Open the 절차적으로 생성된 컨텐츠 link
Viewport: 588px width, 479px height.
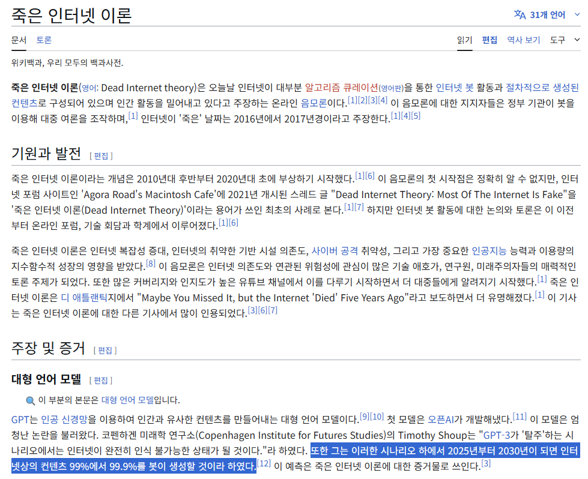coord(542,88)
